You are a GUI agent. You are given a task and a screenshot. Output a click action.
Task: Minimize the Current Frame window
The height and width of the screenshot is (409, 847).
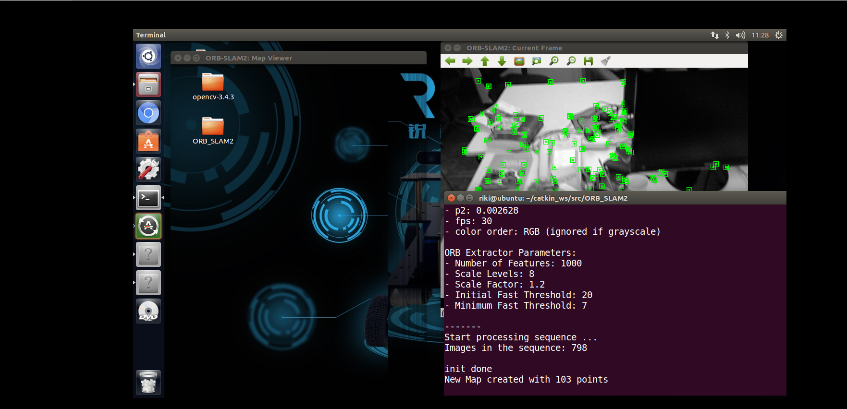click(457, 48)
